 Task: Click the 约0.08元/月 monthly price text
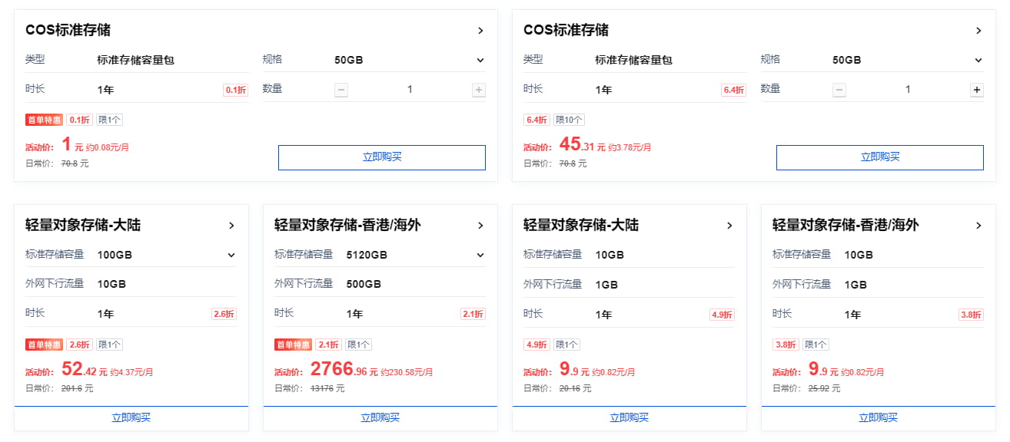(x=108, y=147)
